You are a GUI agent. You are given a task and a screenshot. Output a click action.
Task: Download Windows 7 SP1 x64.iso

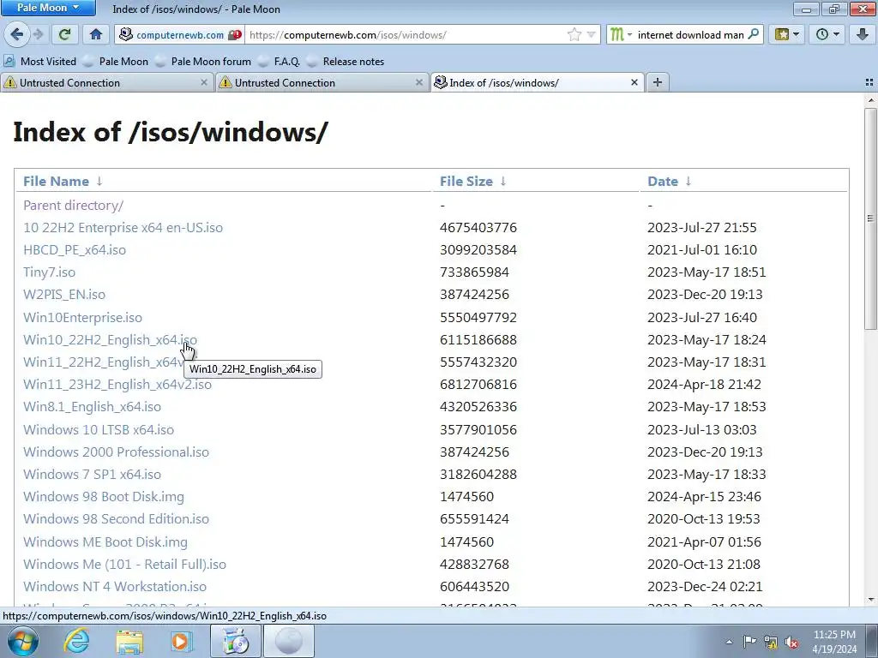(x=93, y=475)
